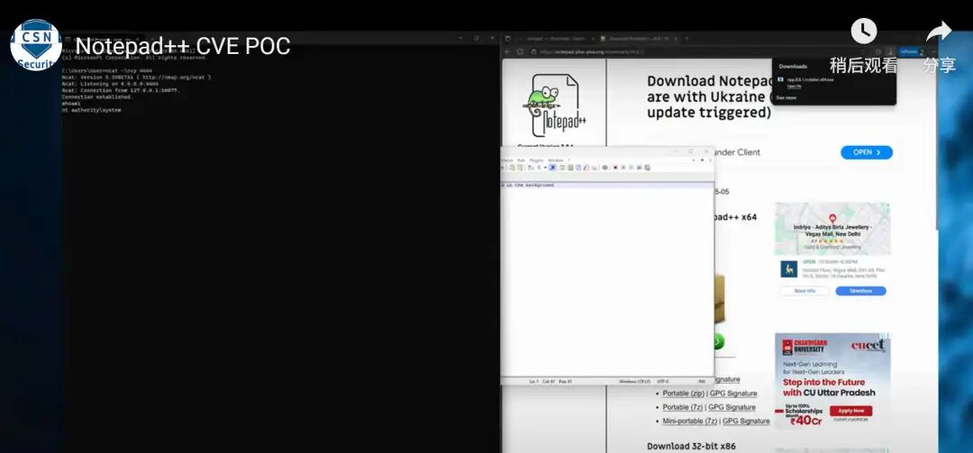
Task: Click the browser address bar URL
Action: pyautogui.click(x=593, y=52)
